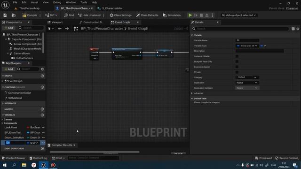Image resolution: width=301 pixels, height=169 pixels.
Task: Select SetMaterial function
Action: (15, 98)
